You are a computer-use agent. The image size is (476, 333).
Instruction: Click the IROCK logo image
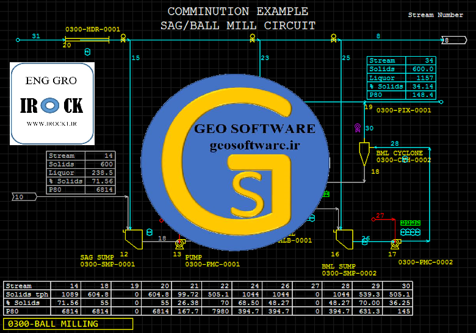pos(52,104)
